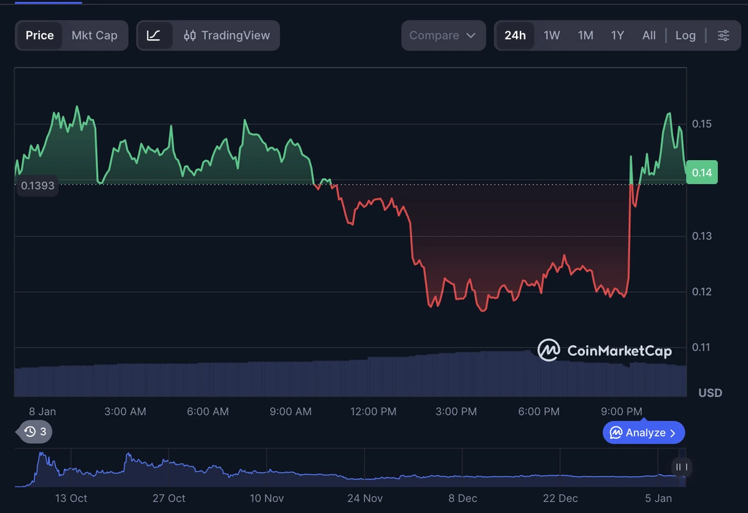Toggle the Mkt Cap view
The height and width of the screenshot is (513, 748).
pos(95,35)
